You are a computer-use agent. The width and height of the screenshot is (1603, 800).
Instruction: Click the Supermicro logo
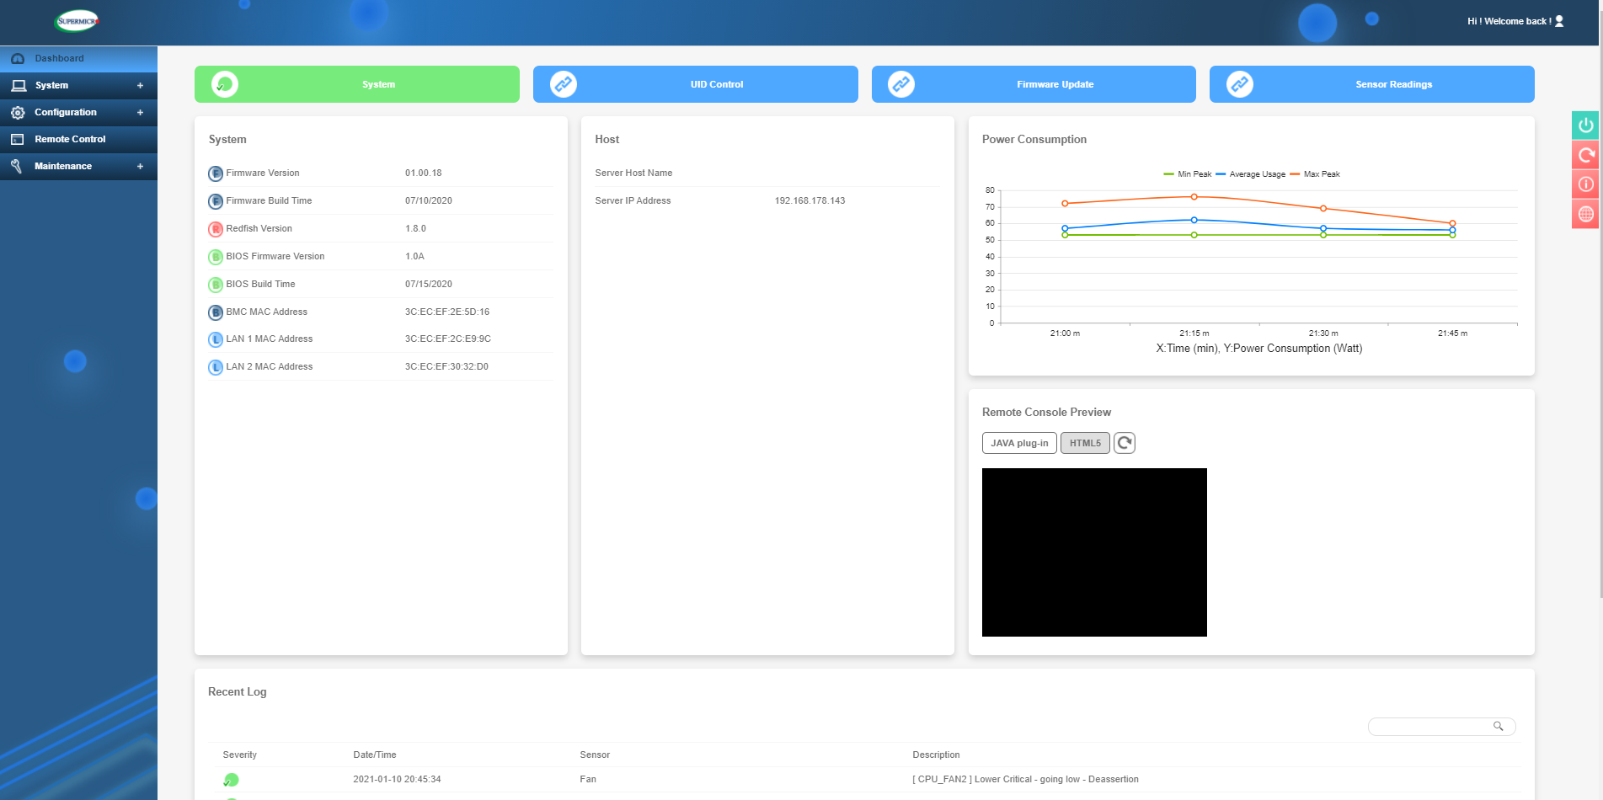point(77,21)
